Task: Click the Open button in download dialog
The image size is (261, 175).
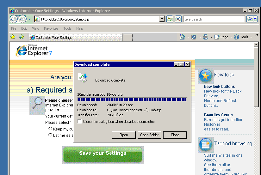Action: (x=124, y=135)
